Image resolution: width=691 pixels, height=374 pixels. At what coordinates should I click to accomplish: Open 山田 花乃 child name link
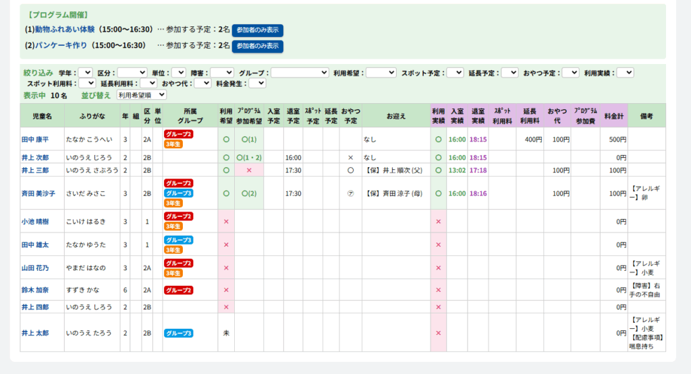pyautogui.click(x=35, y=268)
